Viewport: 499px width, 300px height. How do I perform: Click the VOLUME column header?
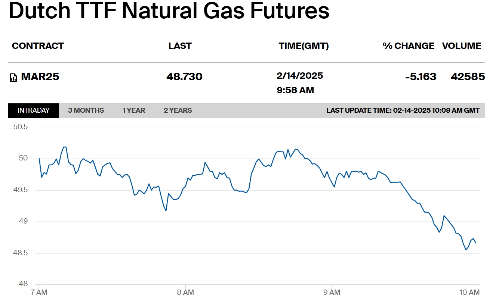click(x=462, y=46)
